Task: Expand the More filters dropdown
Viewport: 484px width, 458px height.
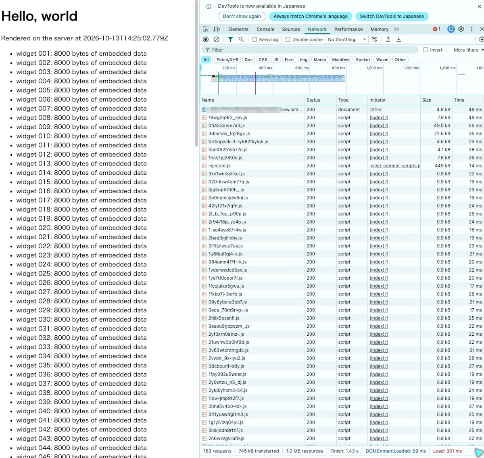Action: coord(468,50)
